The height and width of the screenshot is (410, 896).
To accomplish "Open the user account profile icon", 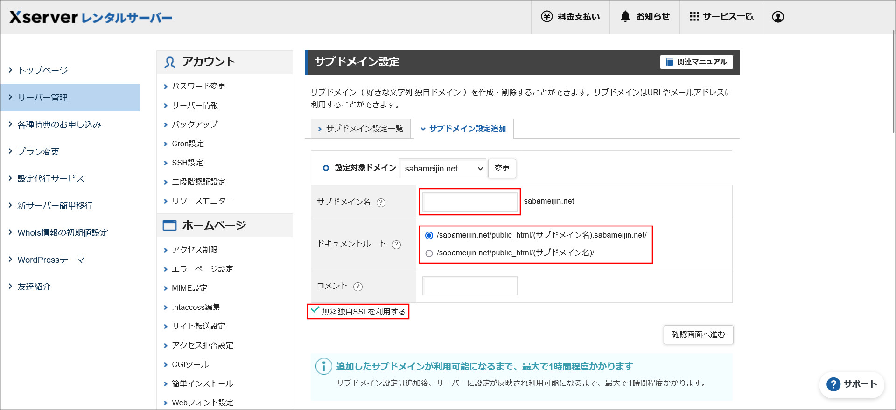I will [778, 17].
